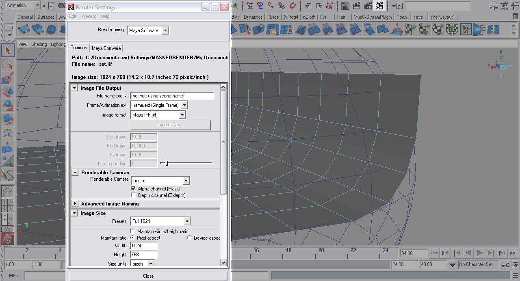Collapse the Renderable Cameras section

tap(75, 173)
